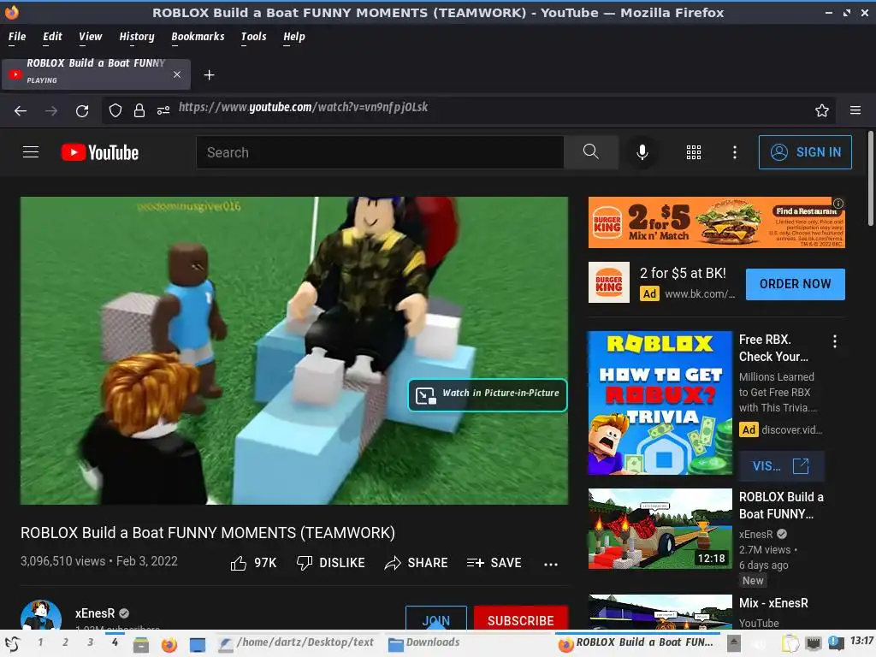Click suggested ROBLOX Build a Boat FUNNY title
The height and width of the screenshot is (657, 876).
[781, 505]
